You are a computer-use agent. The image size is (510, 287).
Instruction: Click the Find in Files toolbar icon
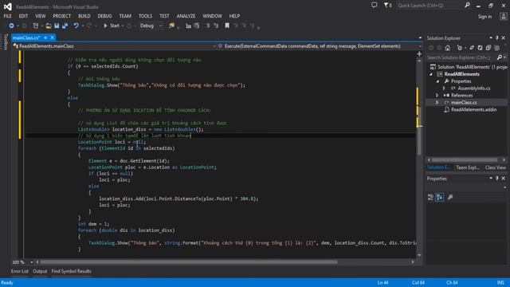point(171,26)
